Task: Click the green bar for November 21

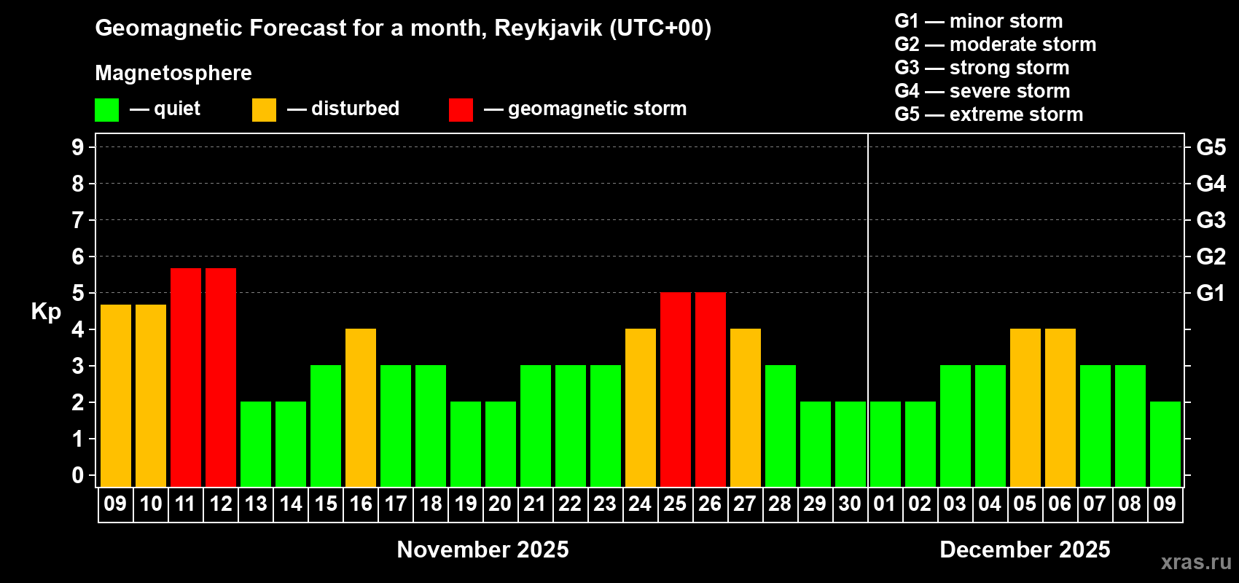Action: 536,426
